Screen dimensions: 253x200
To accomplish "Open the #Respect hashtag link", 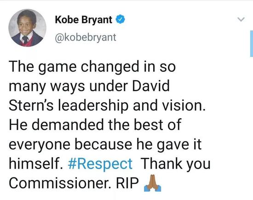I will click(x=100, y=164).
